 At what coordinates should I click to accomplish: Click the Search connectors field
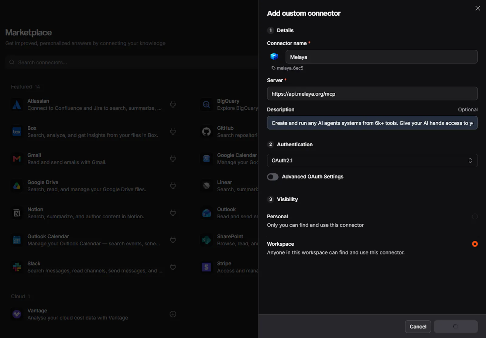coord(131,62)
